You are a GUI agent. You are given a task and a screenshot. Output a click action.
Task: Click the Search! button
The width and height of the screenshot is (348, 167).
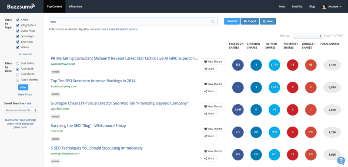[232, 21]
